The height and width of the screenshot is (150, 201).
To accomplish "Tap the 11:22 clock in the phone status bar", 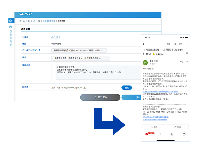I will tap(147, 37).
